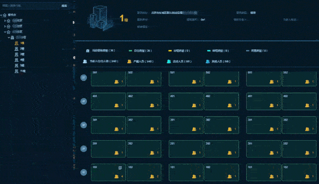Screen dimensions: 319x184
Task: Open the 4幢 building in the tree
Action: click(22, 60)
